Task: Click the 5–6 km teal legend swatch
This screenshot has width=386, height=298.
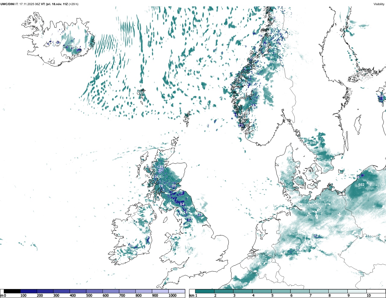Action: pyautogui.click(x=281, y=291)
